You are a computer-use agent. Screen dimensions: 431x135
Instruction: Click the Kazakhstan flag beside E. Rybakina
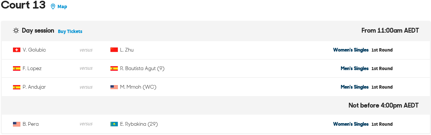tap(114, 124)
